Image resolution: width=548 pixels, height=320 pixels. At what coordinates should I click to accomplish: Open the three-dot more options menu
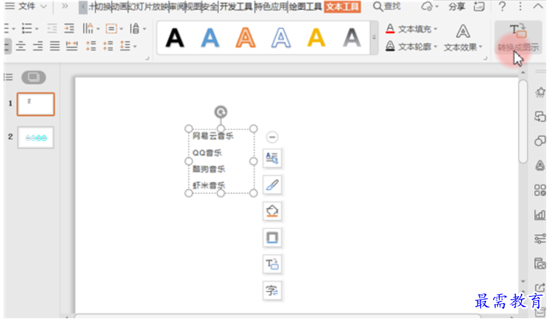[520, 6]
